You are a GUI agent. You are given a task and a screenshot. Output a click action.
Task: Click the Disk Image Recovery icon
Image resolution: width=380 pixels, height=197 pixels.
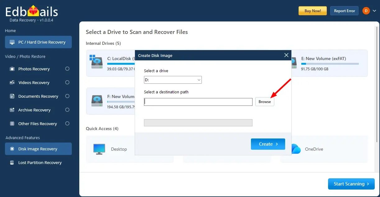tap(12, 149)
